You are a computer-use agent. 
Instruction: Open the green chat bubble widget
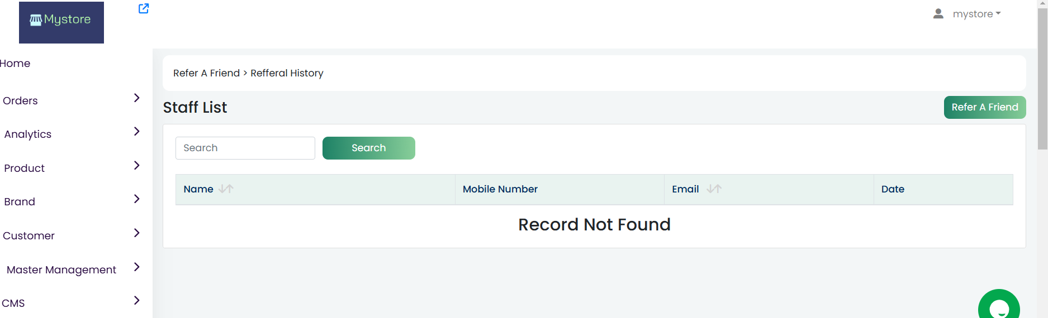pos(999,304)
